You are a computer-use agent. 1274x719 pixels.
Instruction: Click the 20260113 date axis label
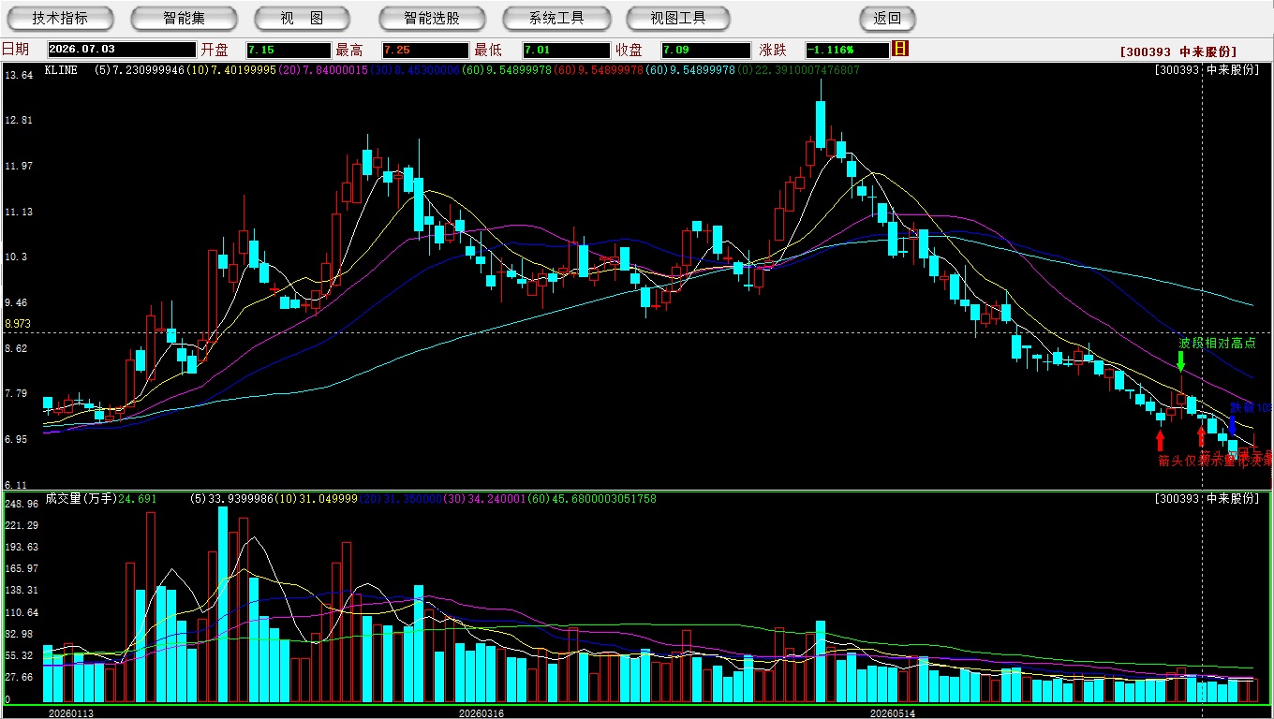71,713
